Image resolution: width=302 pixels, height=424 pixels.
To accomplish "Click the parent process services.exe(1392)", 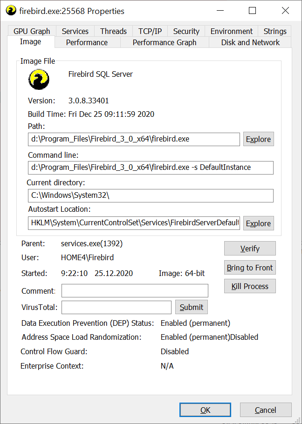I will [91, 243].
